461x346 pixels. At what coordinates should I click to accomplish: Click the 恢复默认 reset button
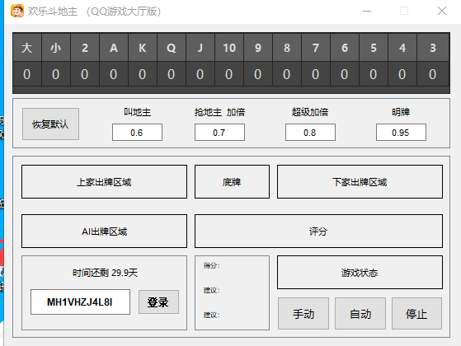tap(50, 124)
